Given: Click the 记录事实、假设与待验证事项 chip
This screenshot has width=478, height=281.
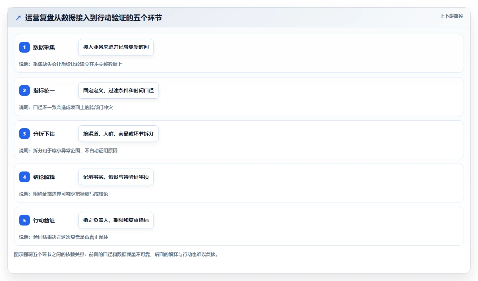Looking at the screenshot, I should [116, 177].
